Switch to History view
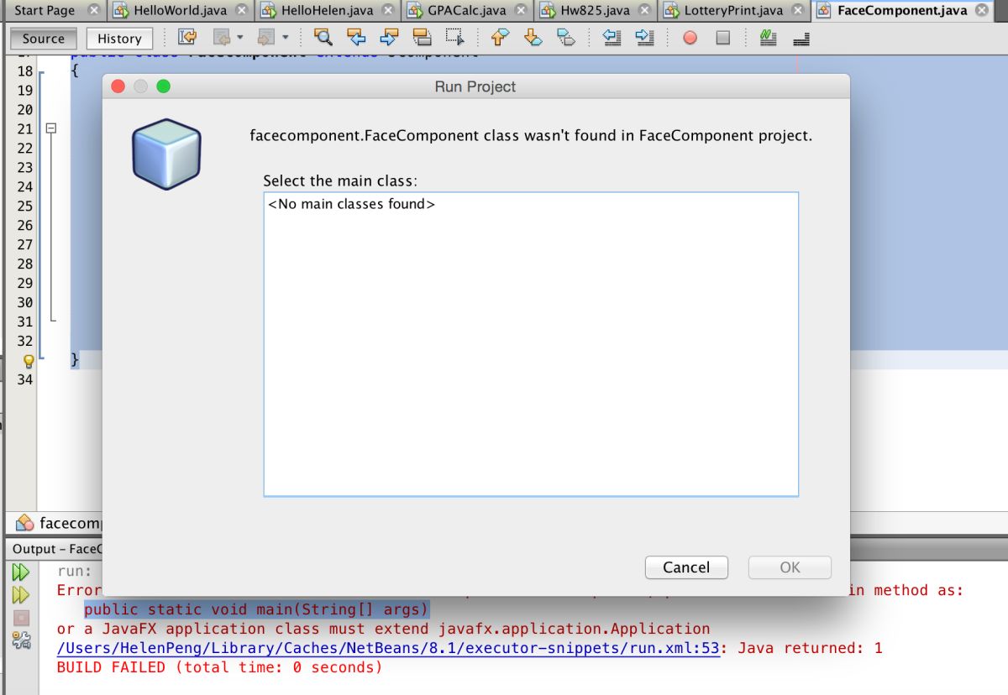The width and height of the screenshot is (1008, 695). click(119, 39)
